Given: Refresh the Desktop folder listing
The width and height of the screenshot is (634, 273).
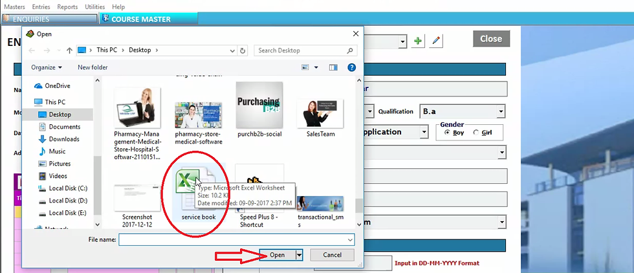Looking at the screenshot, I should (x=243, y=50).
